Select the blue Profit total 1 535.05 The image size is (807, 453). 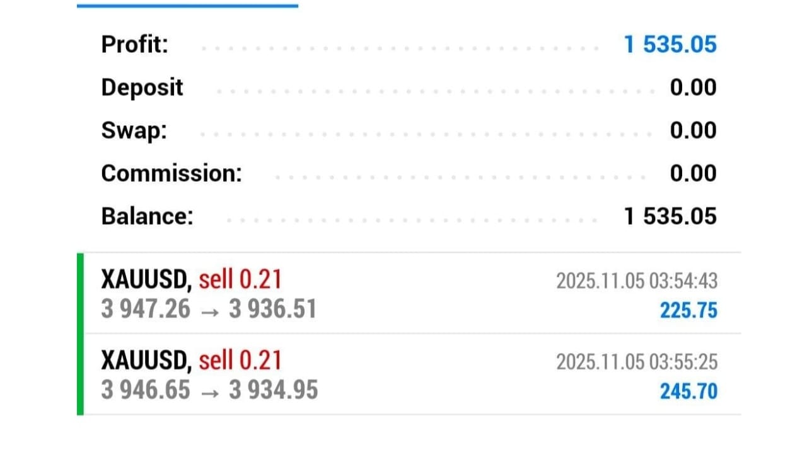(x=670, y=45)
